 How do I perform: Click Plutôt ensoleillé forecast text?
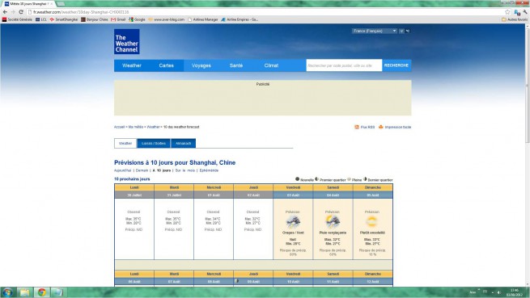(x=372, y=233)
